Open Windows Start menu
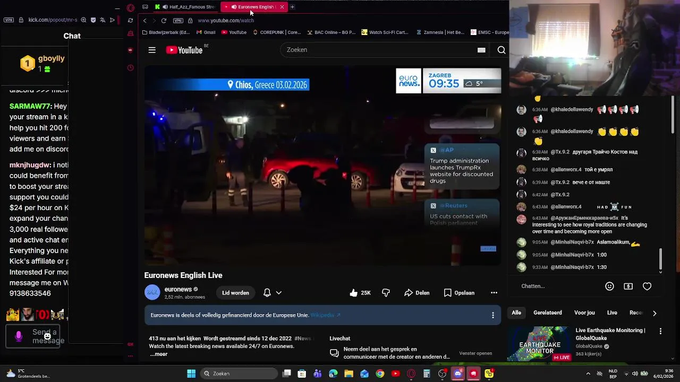 pos(191,374)
